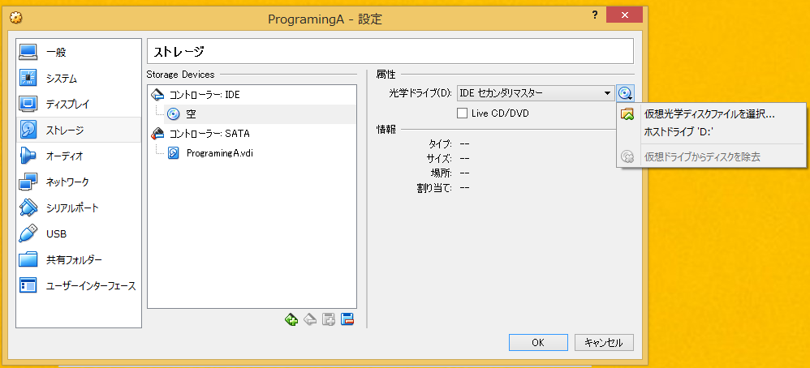Click the VirtualBox gear icon in title bar
Viewport: 810px width, 368px height.
point(16,18)
